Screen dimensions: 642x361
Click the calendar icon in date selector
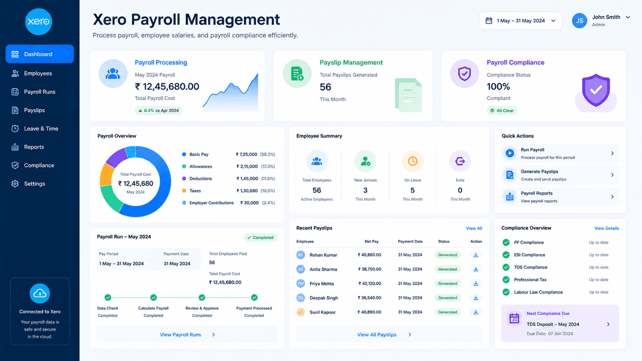pos(488,21)
